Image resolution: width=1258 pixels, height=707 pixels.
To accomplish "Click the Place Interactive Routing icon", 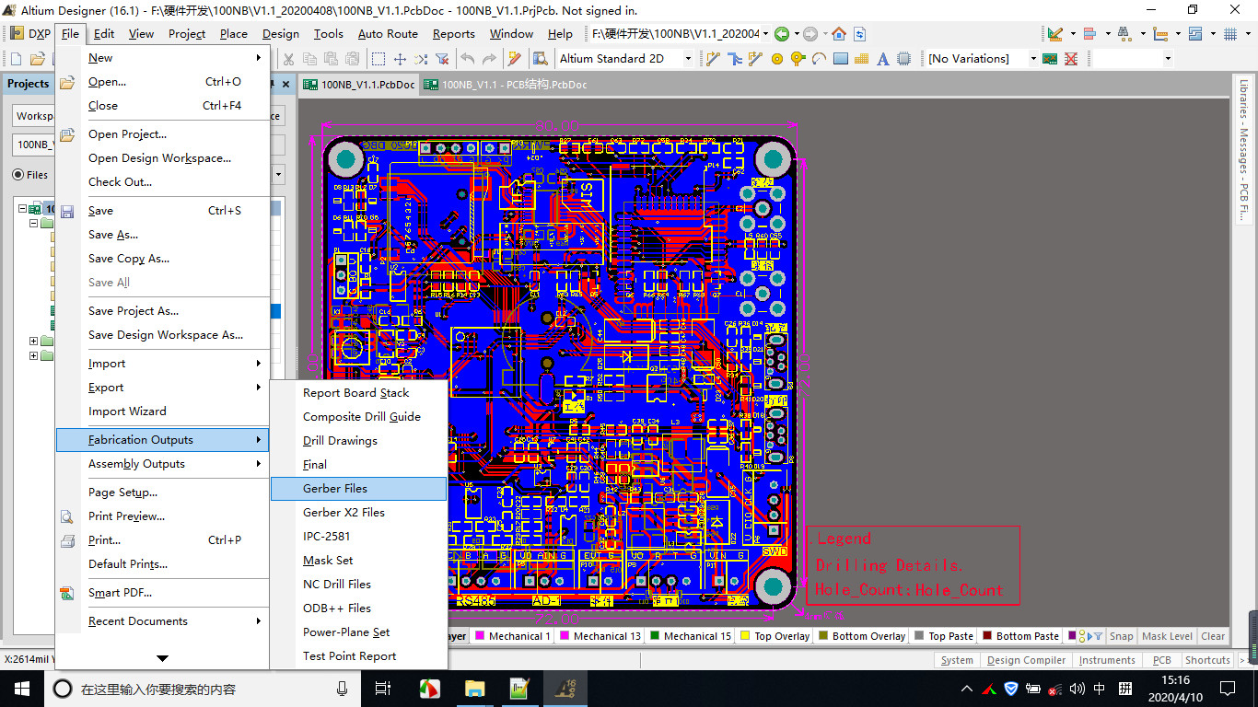I will [713, 59].
